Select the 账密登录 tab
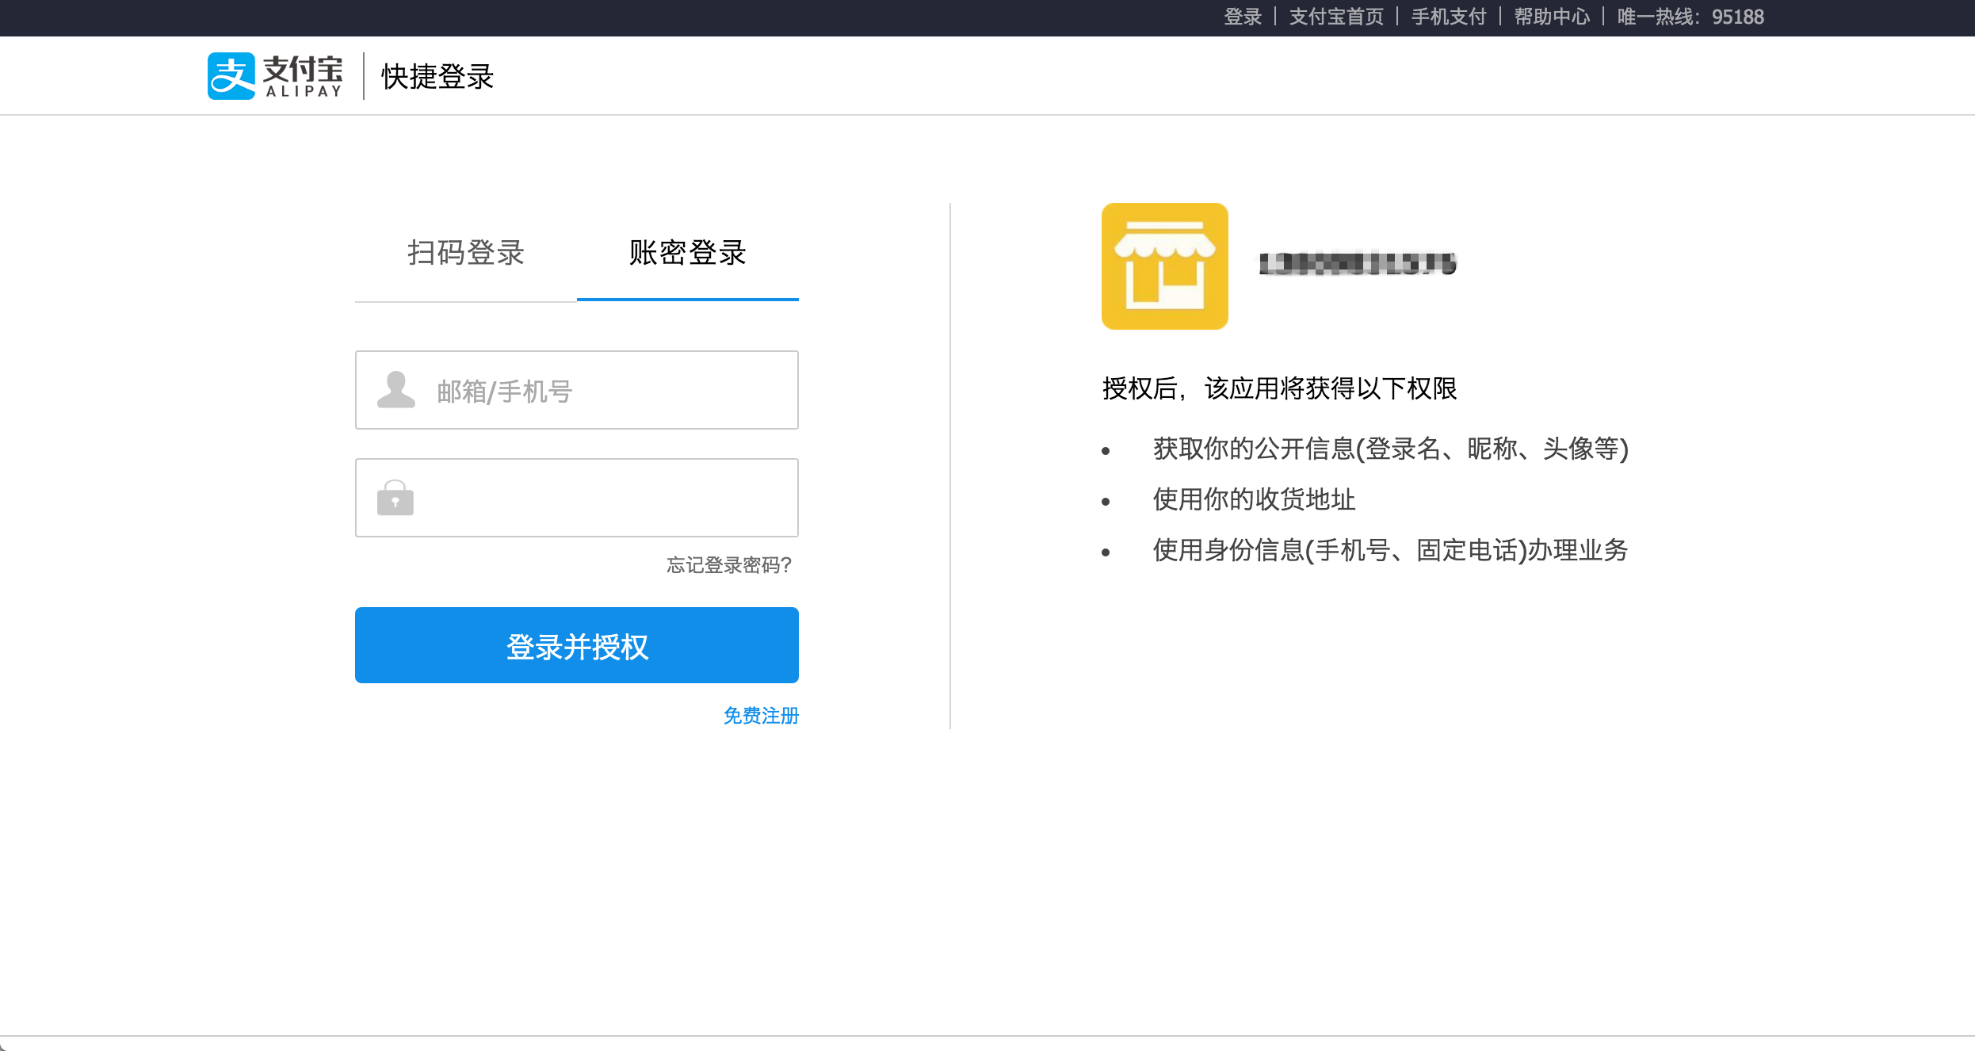 click(687, 254)
